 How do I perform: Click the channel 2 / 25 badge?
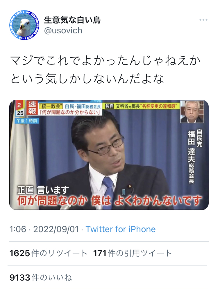click(19, 108)
